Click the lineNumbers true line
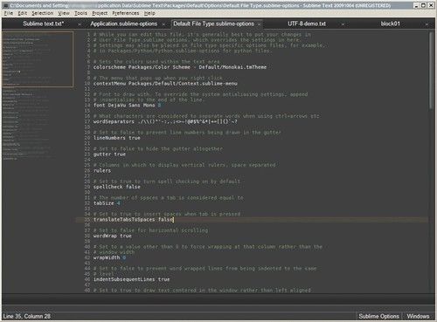 click(x=117, y=138)
